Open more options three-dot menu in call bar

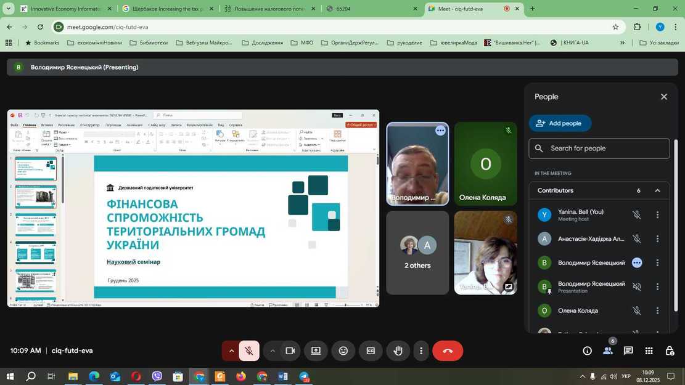421,351
